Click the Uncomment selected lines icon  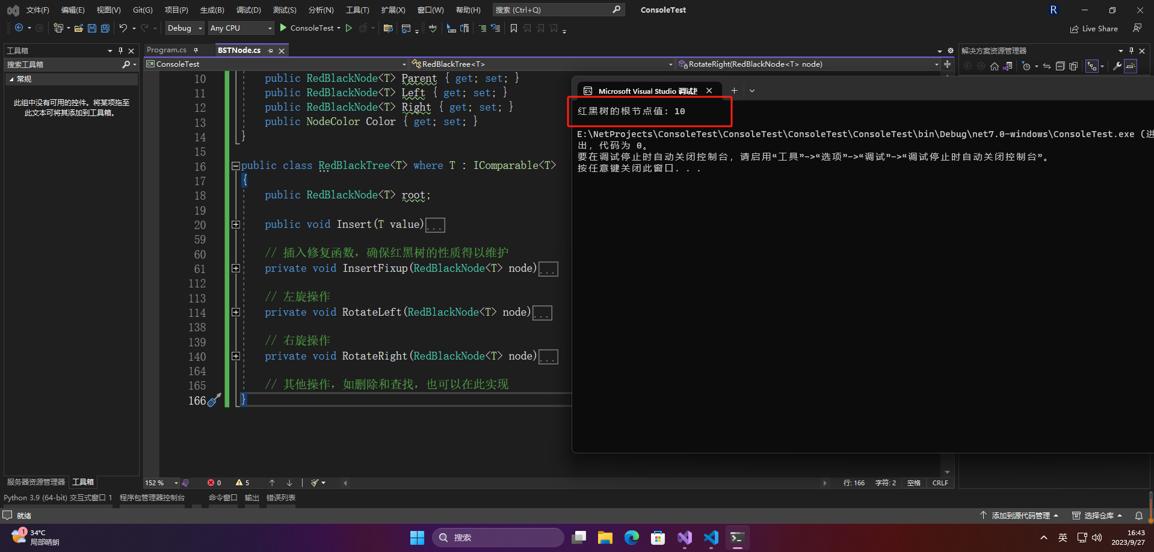coord(496,28)
